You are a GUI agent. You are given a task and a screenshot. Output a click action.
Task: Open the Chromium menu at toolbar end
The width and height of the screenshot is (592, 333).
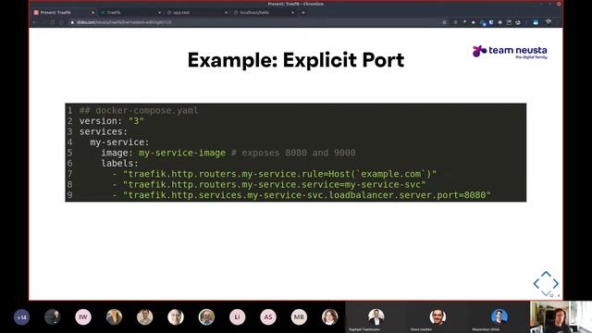(558, 22)
